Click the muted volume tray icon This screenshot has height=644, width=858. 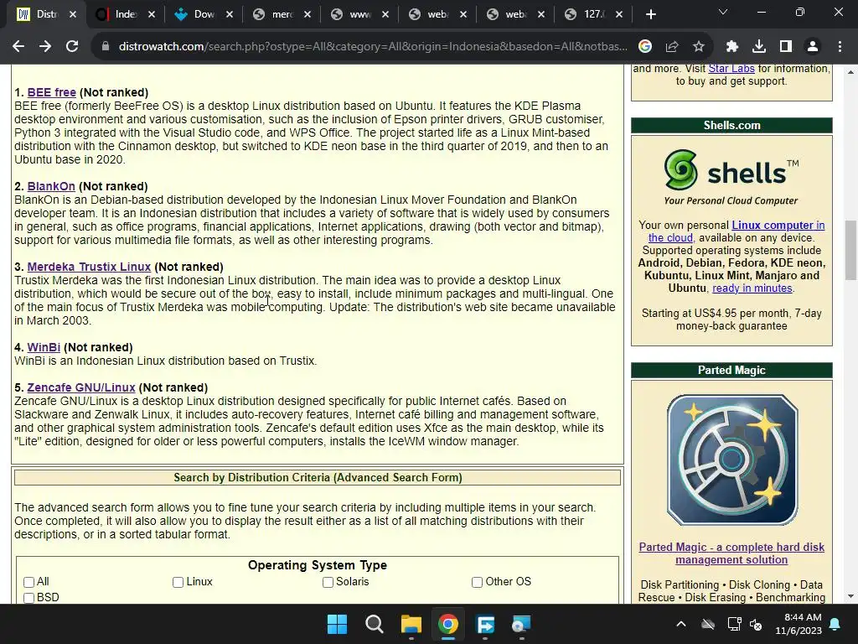[x=757, y=624]
